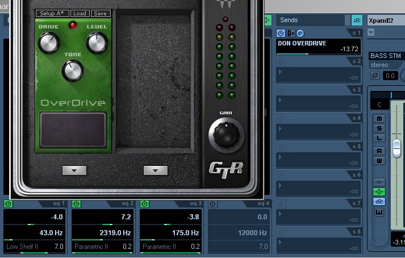
Task: Enable send s 8 power button
Action: pos(281,232)
